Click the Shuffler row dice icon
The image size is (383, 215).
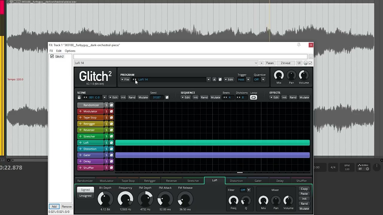click(111, 168)
